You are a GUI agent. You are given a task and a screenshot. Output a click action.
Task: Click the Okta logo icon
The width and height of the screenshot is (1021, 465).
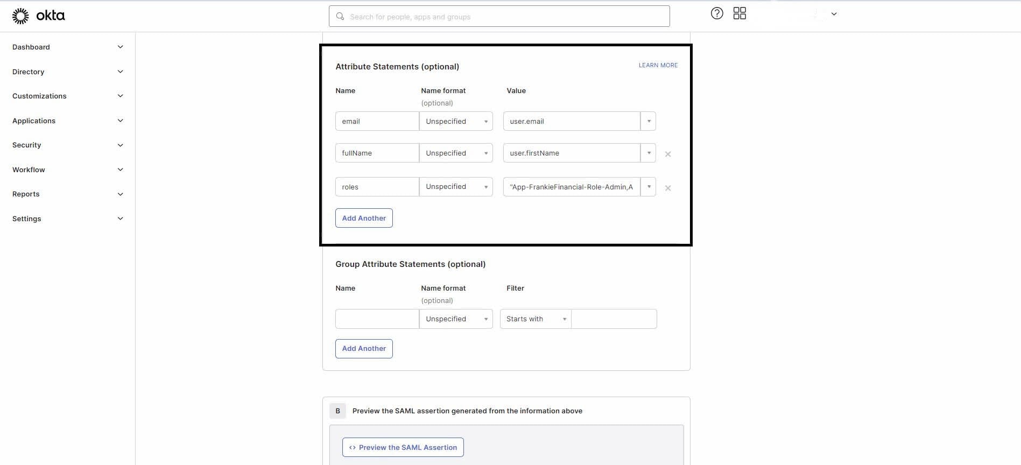[x=20, y=16]
